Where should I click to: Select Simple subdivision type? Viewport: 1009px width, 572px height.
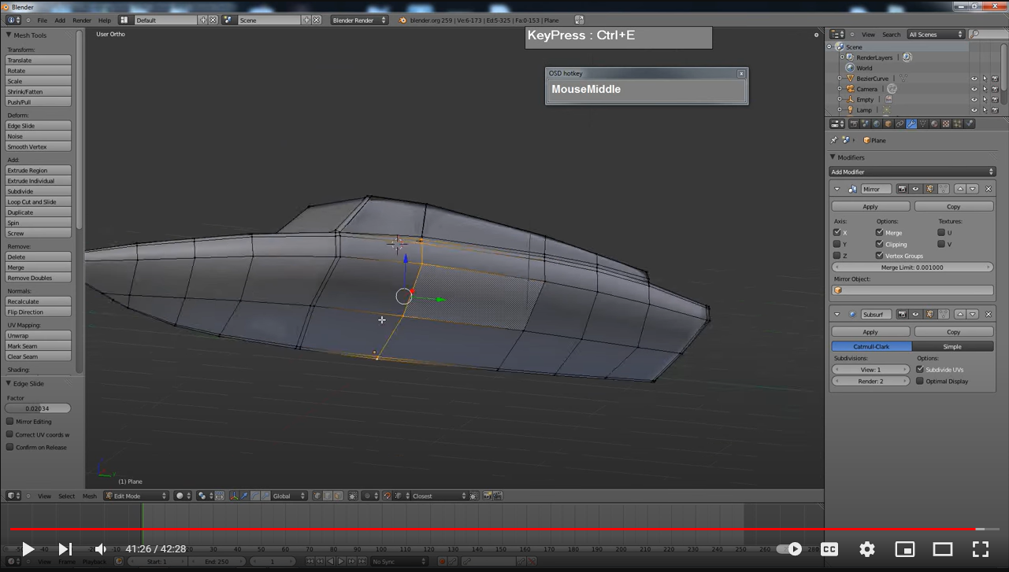click(x=952, y=346)
